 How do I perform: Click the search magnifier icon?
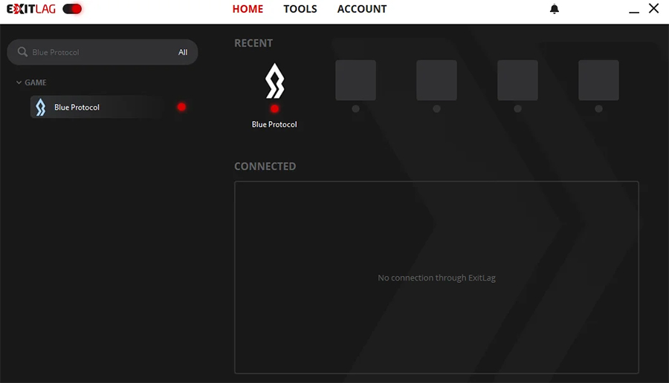pos(22,52)
